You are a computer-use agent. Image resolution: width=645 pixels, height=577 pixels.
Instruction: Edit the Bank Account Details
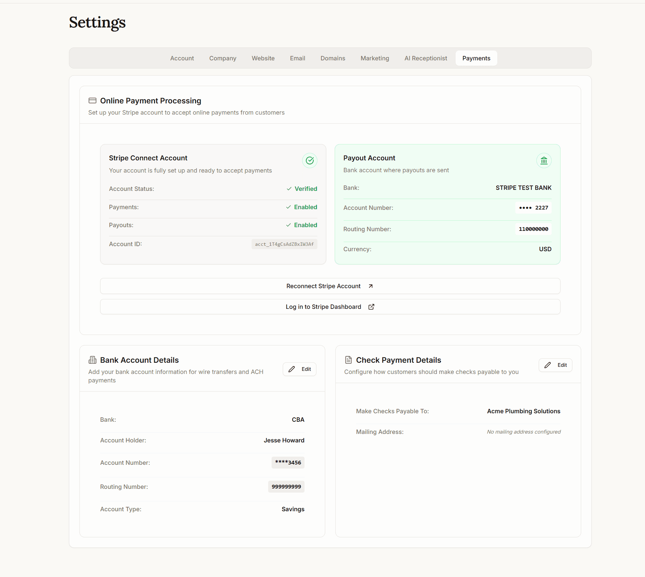point(299,369)
